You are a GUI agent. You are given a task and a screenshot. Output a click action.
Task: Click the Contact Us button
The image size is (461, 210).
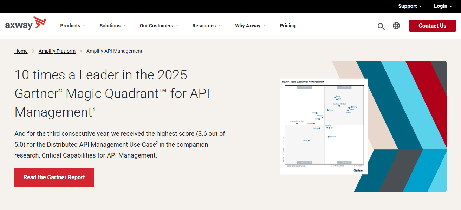click(x=433, y=26)
